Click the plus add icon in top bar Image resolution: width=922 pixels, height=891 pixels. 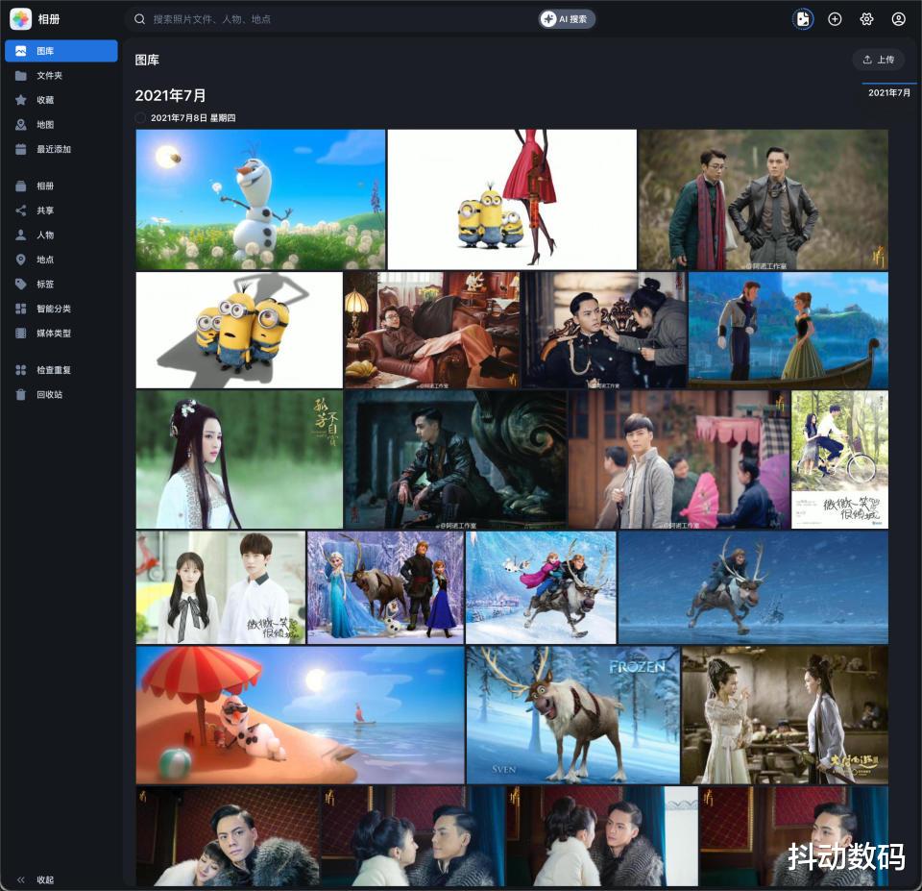[835, 19]
